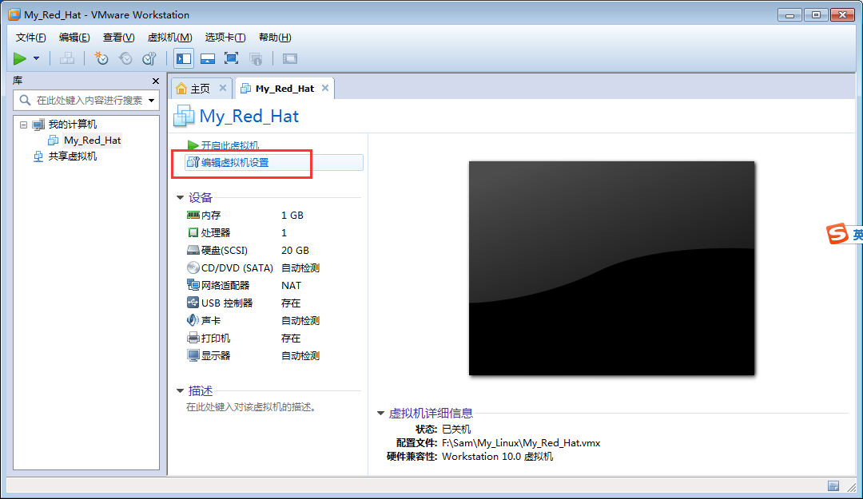Click 开启此虚拟机 to power on

tap(229, 145)
